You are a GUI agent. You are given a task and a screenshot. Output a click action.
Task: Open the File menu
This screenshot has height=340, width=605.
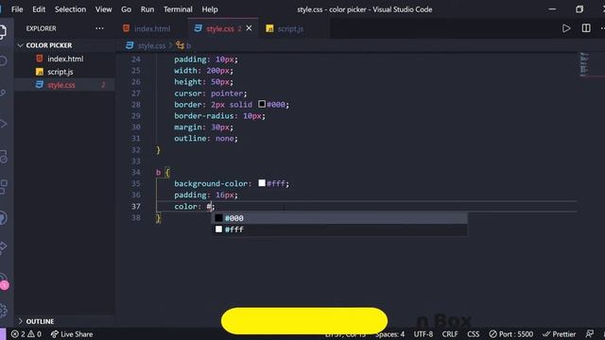[17, 9]
